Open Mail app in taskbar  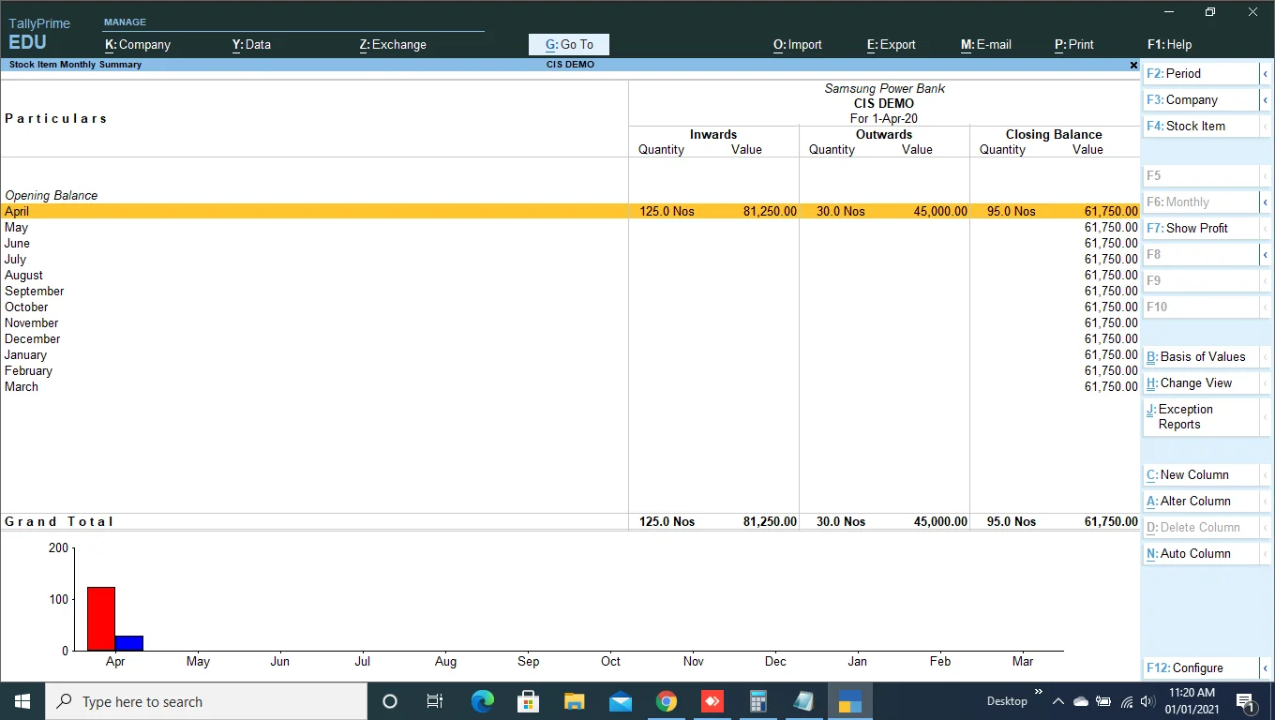point(620,701)
